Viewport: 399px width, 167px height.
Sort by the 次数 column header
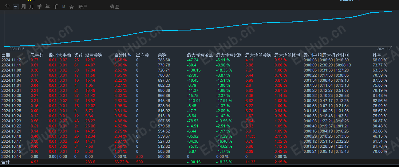pos(78,55)
